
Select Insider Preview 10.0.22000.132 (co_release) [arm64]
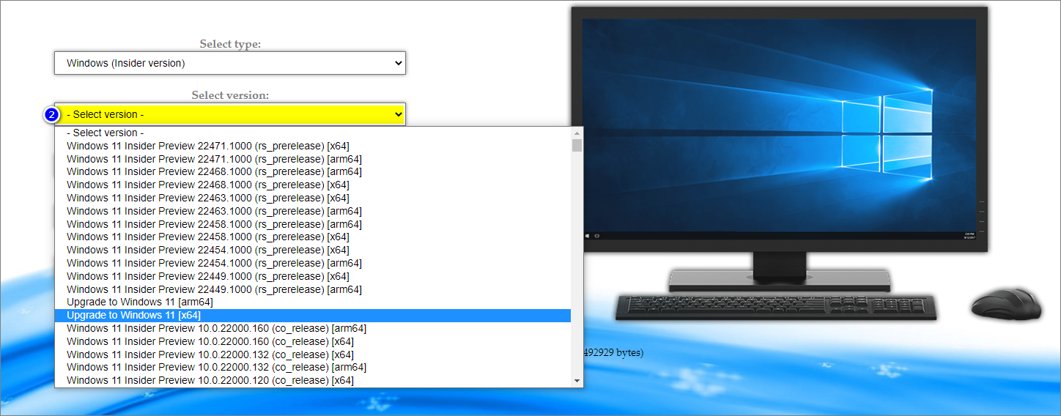coord(313,367)
